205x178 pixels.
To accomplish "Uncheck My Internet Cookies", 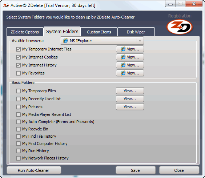I will tap(18, 57).
